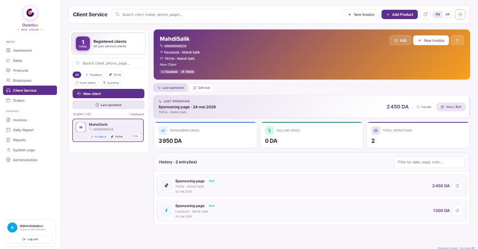The height and width of the screenshot is (249, 478).
Task: Focus the top client search field
Action: click(x=172, y=14)
